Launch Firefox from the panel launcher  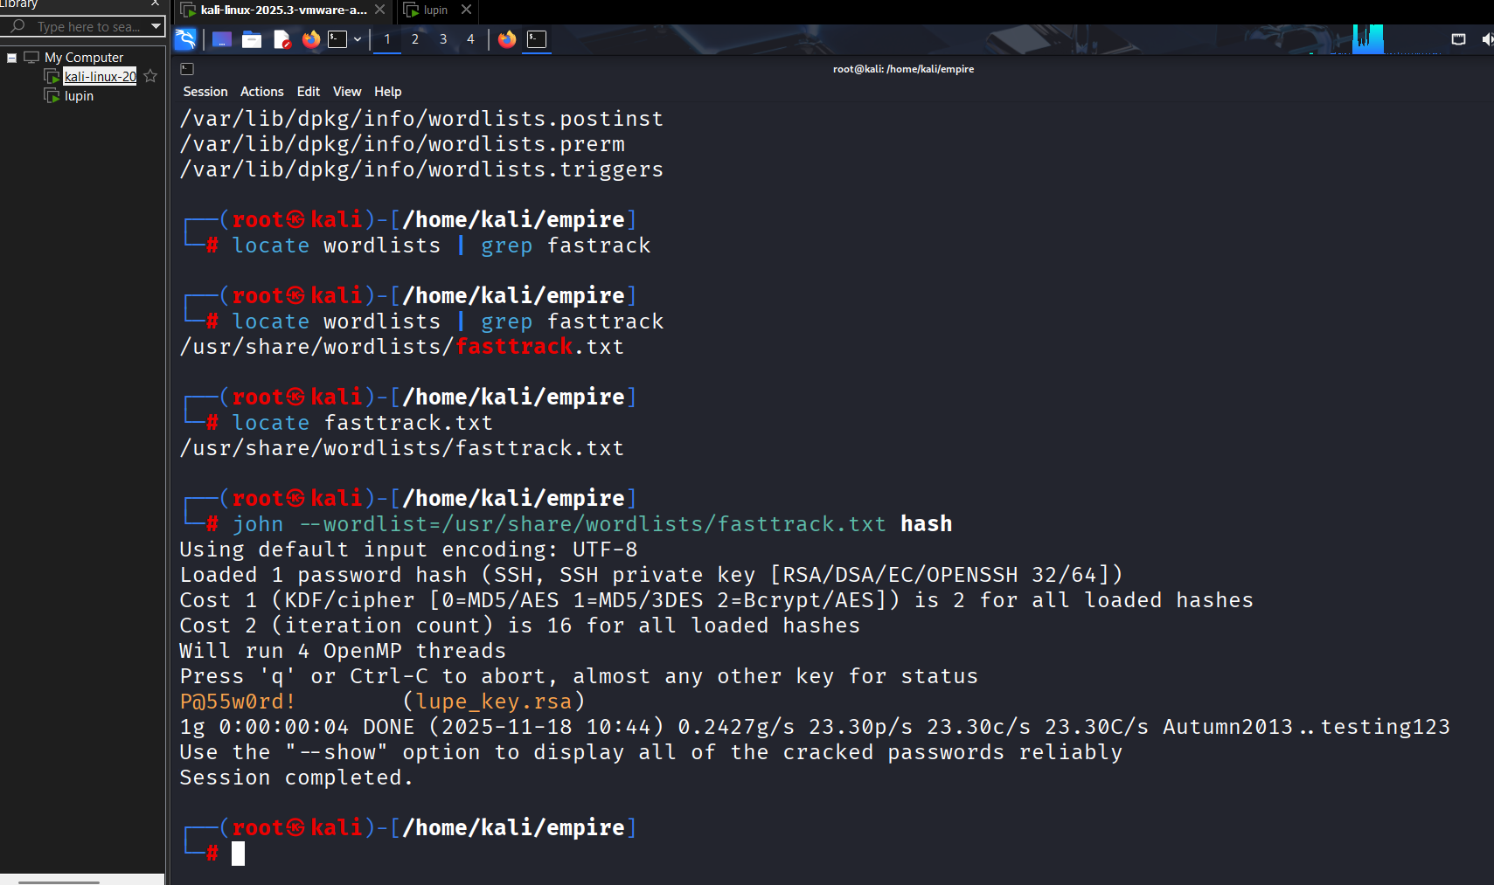(x=311, y=39)
